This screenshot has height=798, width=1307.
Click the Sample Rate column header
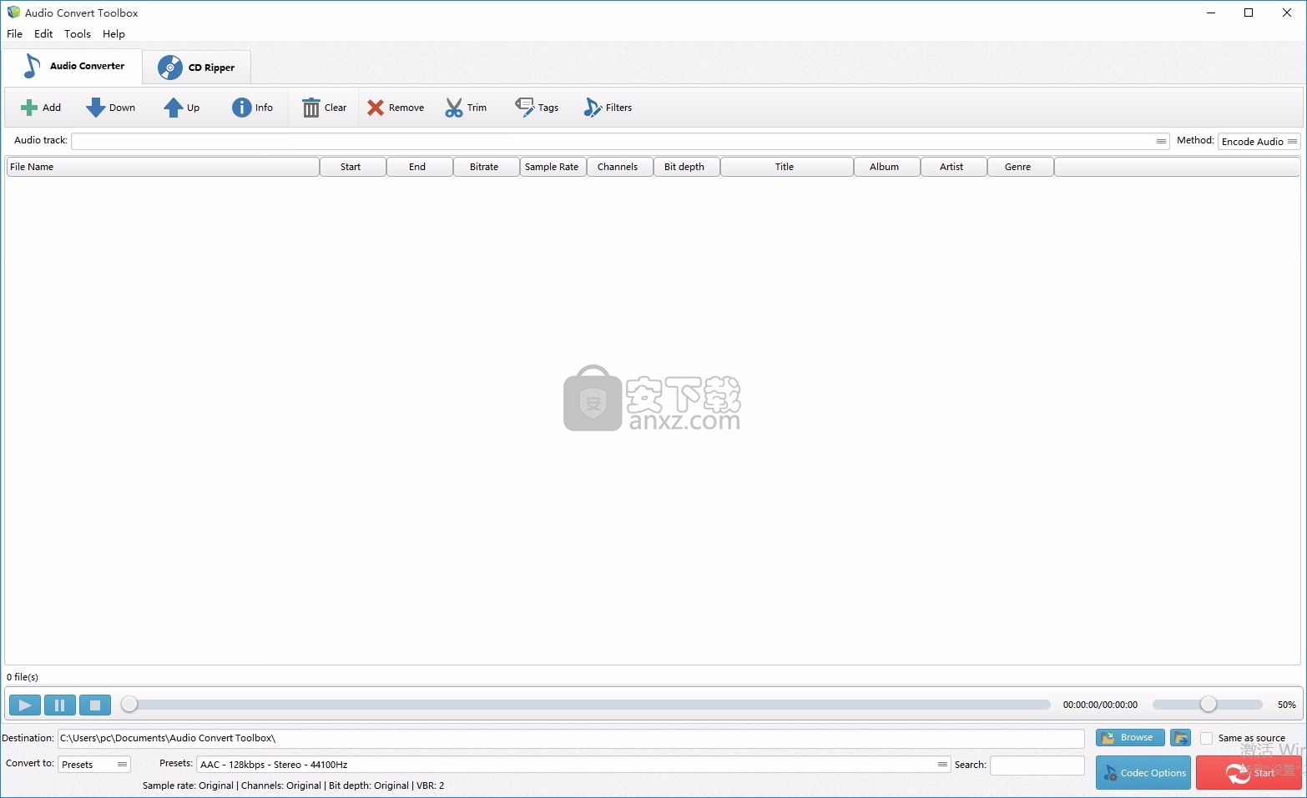(x=553, y=167)
